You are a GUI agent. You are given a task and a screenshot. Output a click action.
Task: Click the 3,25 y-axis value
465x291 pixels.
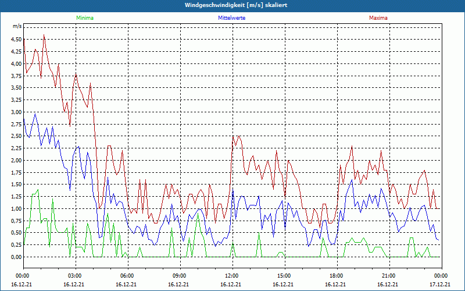16,100
